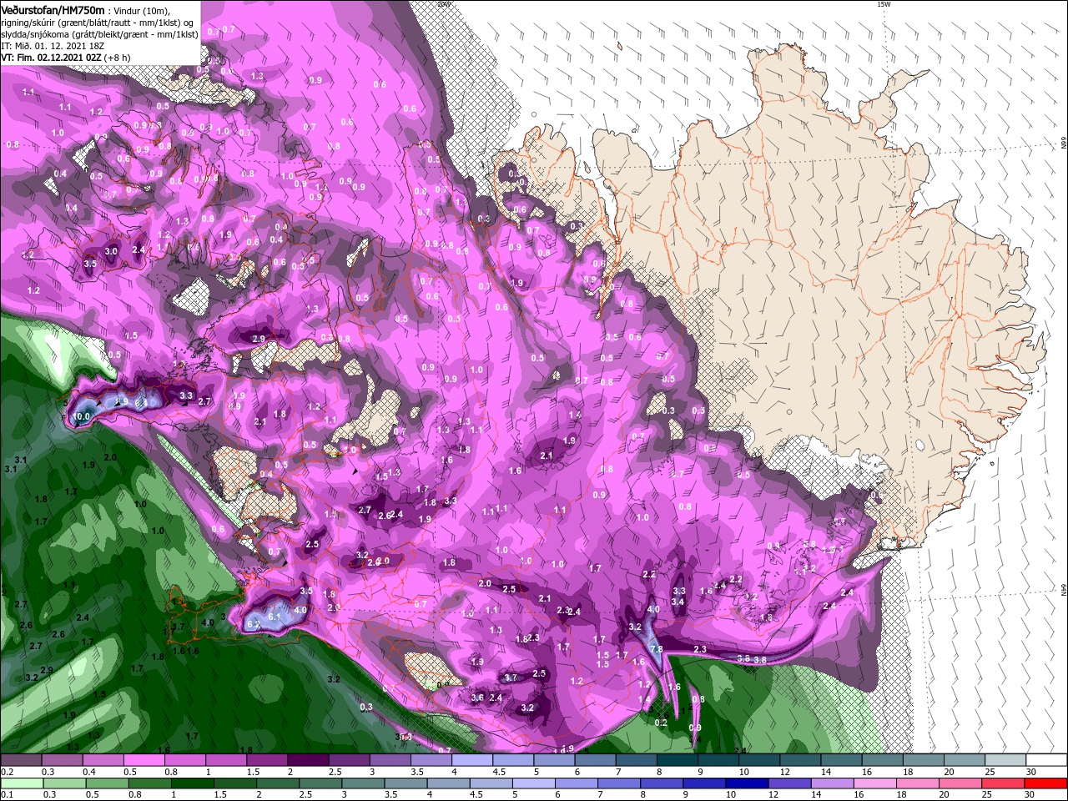Click the '6.2' precipitation value on the map
The width and height of the screenshot is (1068, 801).
[254, 624]
